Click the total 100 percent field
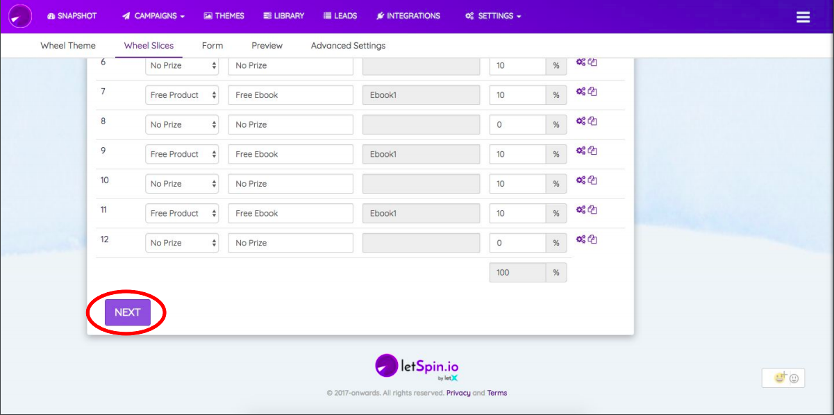This screenshot has height=415, width=834. coord(517,273)
